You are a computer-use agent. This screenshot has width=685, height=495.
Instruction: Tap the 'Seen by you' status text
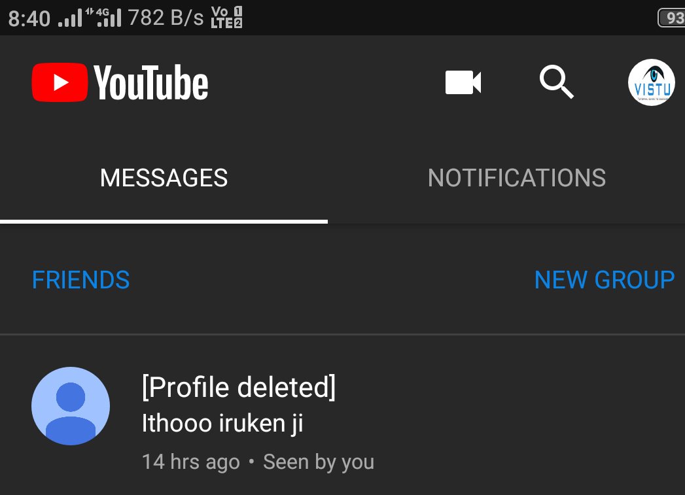point(319,462)
